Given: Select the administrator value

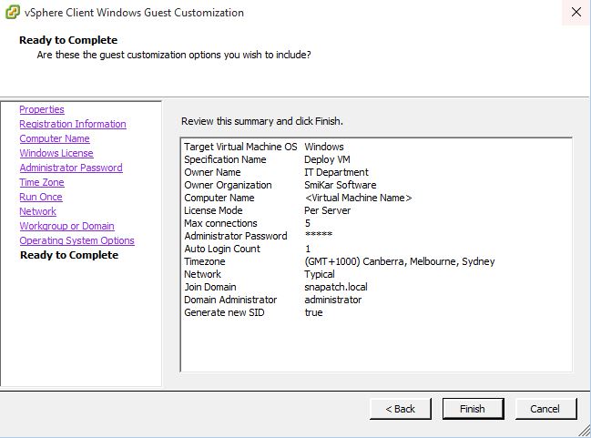Looking at the screenshot, I should tap(332, 300).
